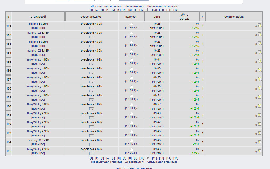Open the log note icon in row 155

pyautogui.click(x=259, y=61)
